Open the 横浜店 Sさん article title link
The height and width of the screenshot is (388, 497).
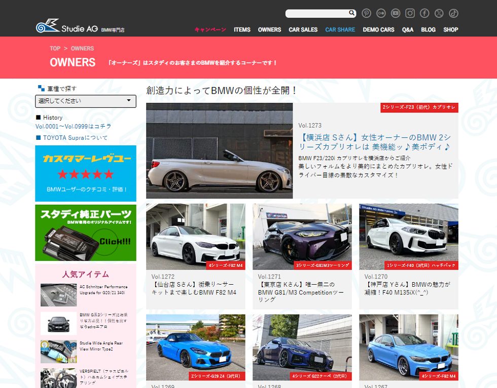375,142
